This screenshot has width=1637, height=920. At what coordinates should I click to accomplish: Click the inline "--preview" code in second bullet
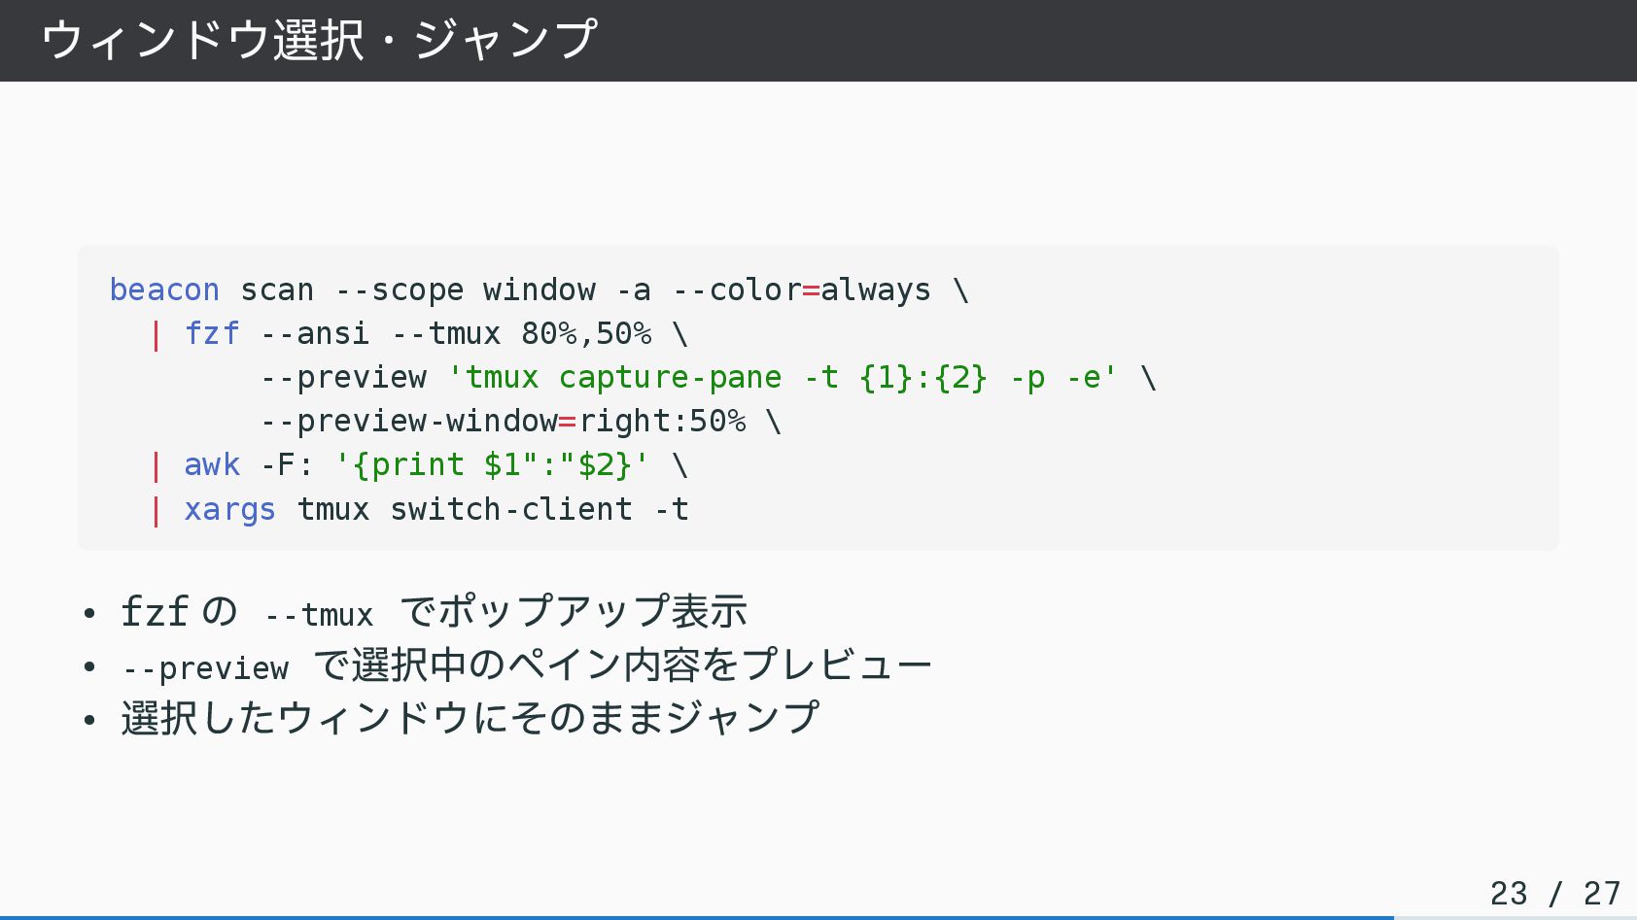[x=205, y=668]
